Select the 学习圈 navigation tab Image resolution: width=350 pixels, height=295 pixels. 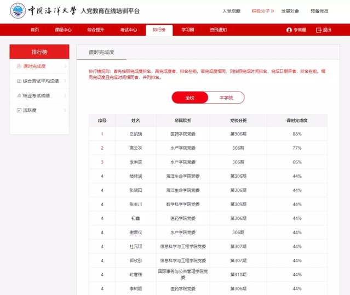[x=188, y=30]
